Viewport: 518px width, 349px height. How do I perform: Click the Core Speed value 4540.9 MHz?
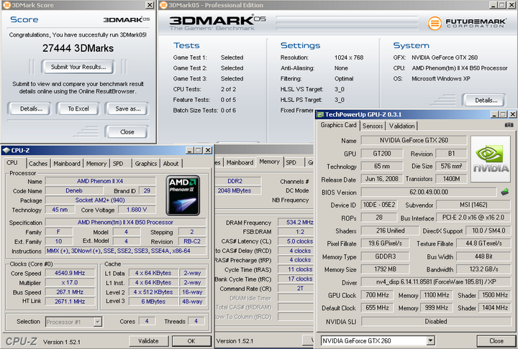coord(70,273)
